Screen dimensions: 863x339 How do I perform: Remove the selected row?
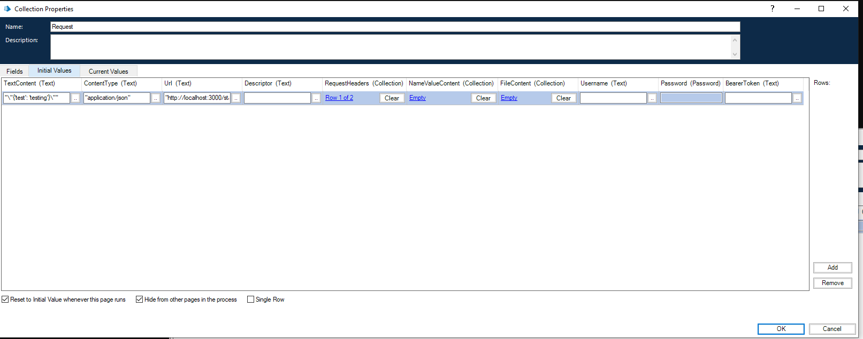pos(833,283)
